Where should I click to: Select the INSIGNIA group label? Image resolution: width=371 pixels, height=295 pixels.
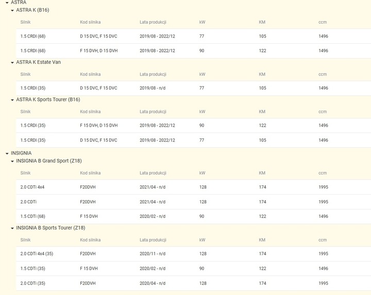[x=21, y=153]
